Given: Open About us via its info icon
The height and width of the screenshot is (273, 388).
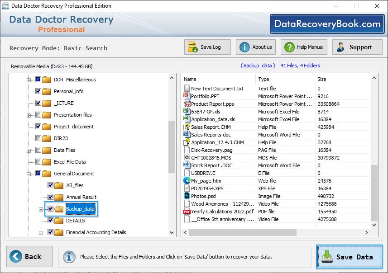Looking at the screenshot, I should (244, 46).
